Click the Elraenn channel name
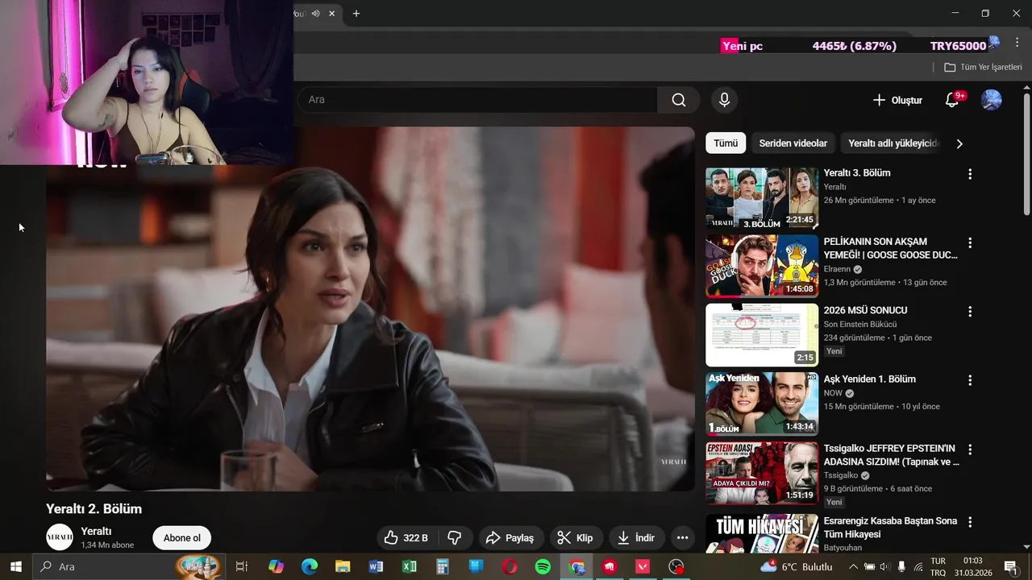The image size is (1032, 580). [837, 269]
